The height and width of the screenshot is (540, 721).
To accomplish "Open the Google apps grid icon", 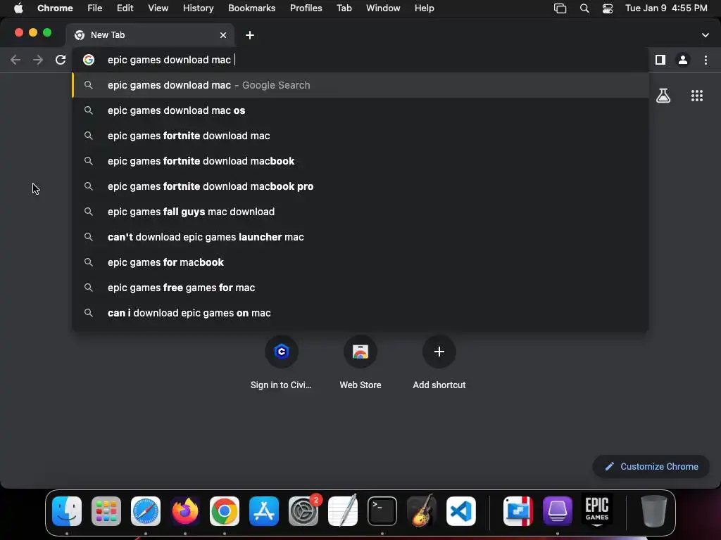I will click(697, 96).
